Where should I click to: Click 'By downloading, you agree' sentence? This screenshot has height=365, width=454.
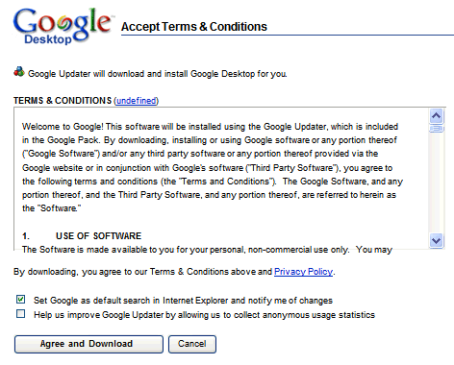point(174,272)
